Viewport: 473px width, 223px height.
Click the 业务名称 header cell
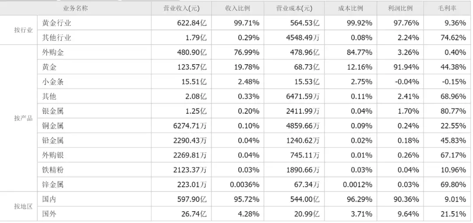(75, 8)
